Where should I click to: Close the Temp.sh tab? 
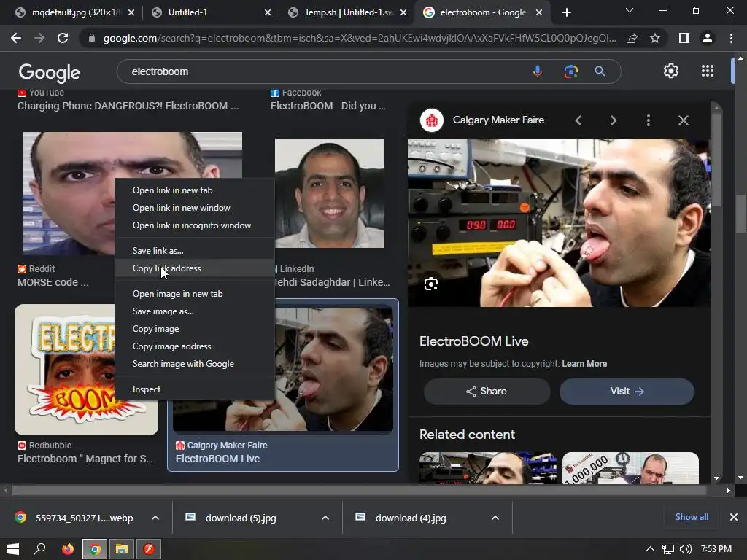[x=403, y=12]
